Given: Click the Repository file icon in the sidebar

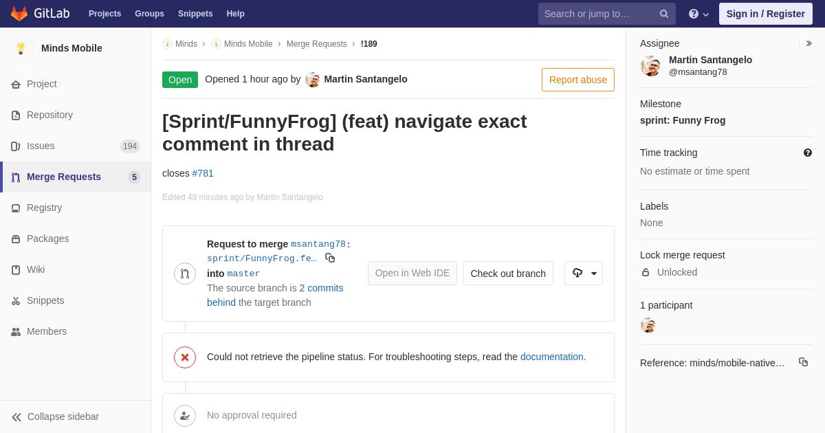Looking at the screenshot, I should (16, 115).
